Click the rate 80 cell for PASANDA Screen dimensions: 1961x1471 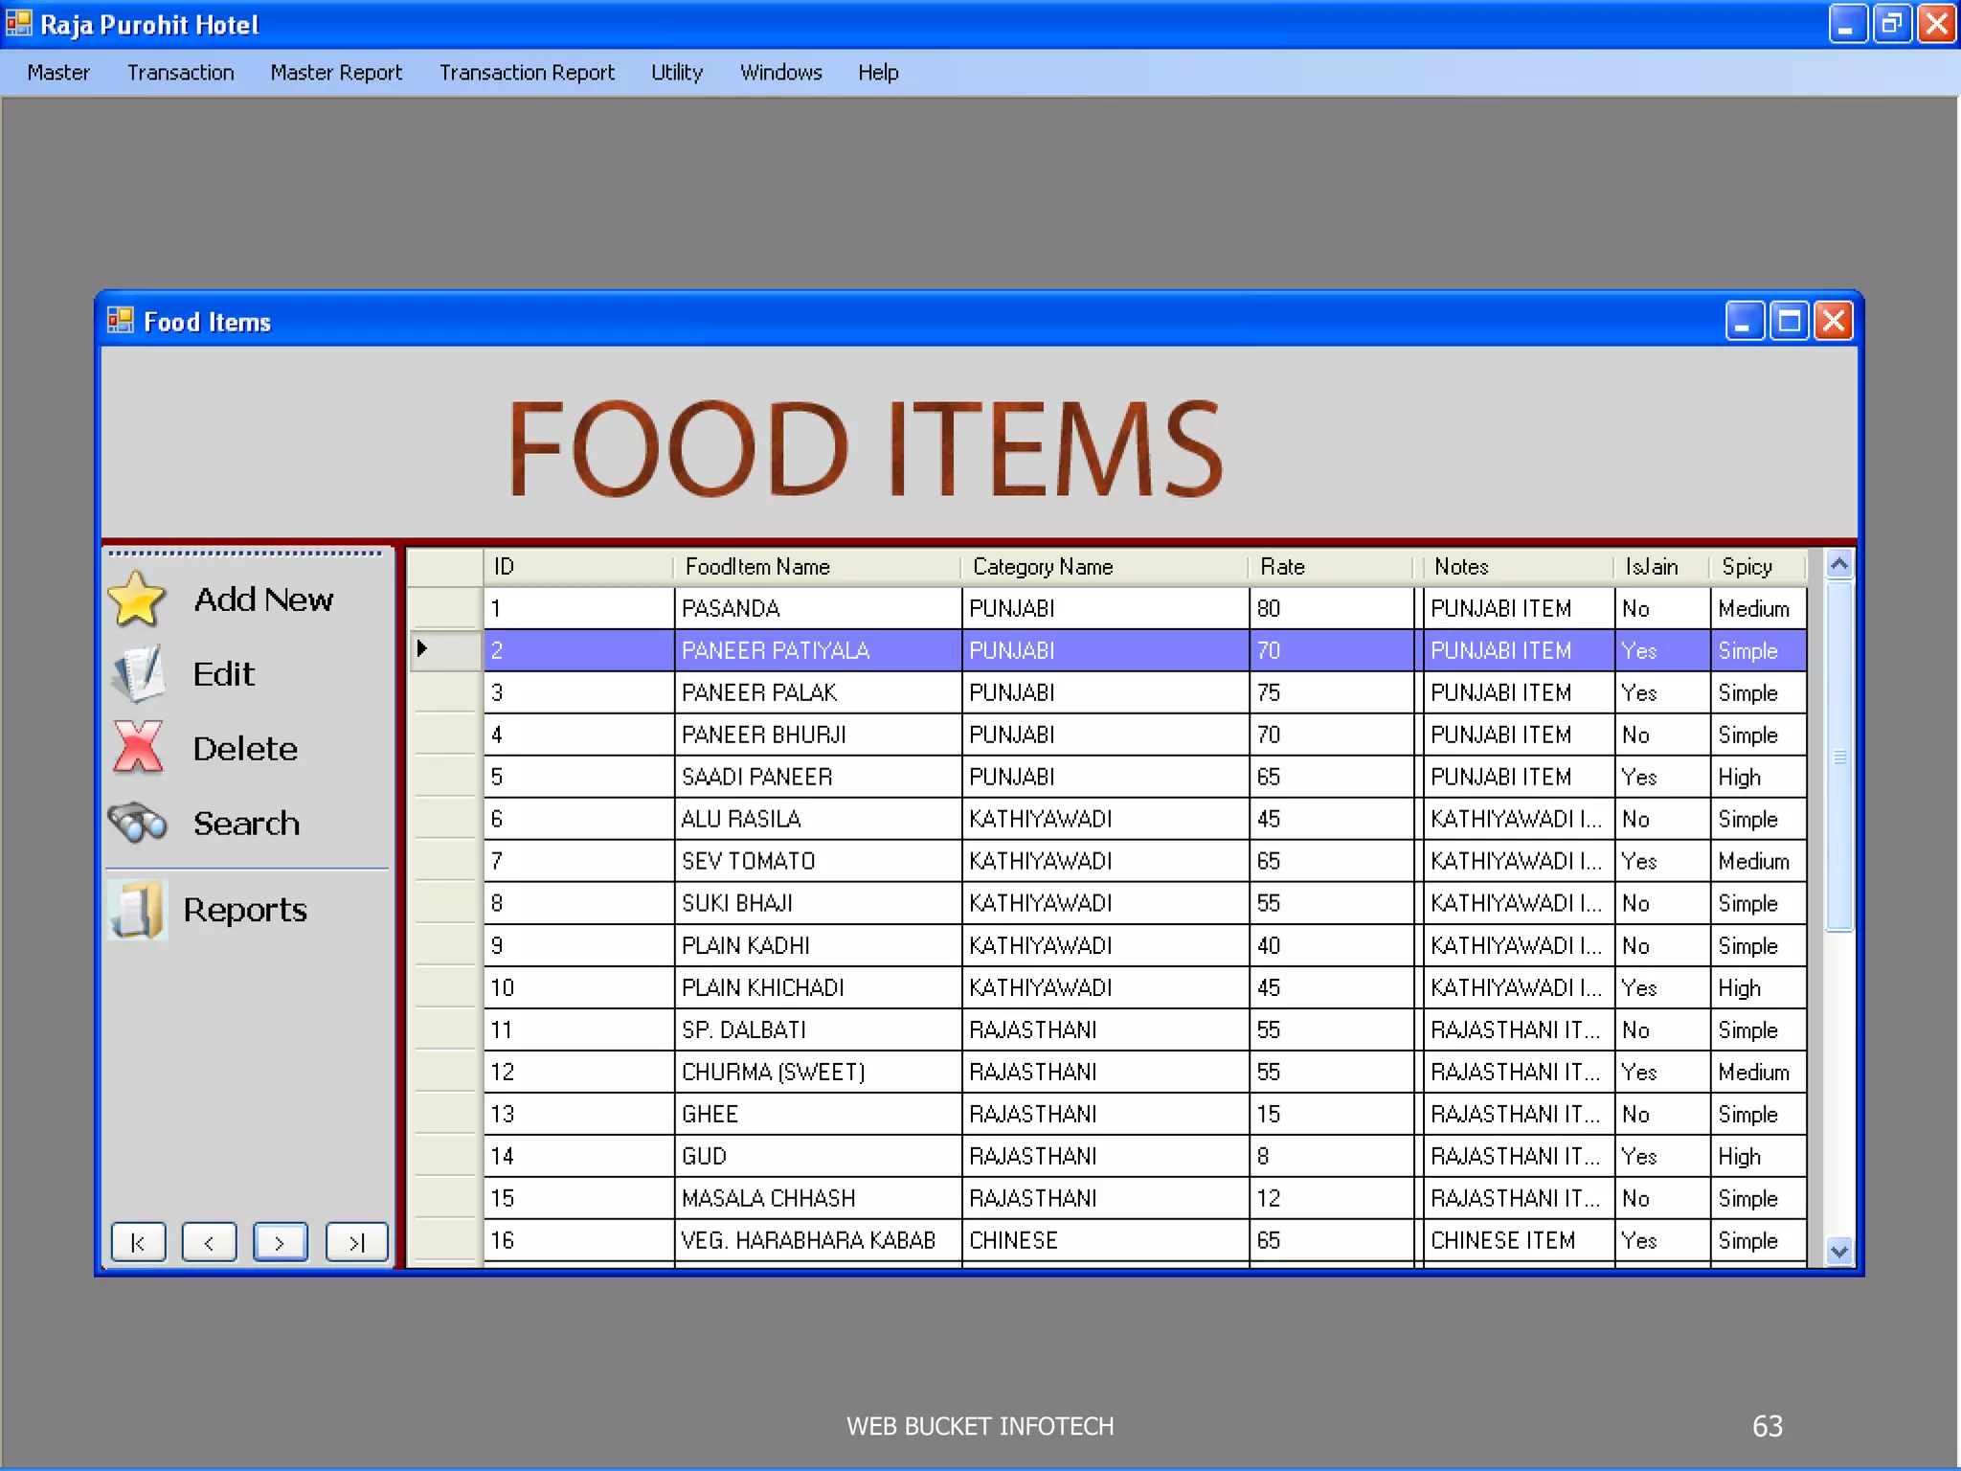click(1331, 608)
